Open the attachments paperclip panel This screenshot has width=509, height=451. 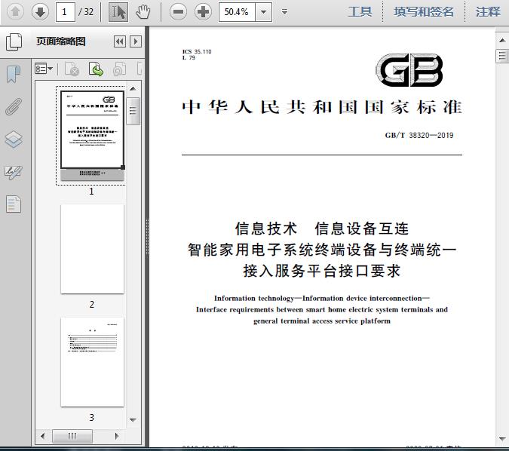pos(14,106)
